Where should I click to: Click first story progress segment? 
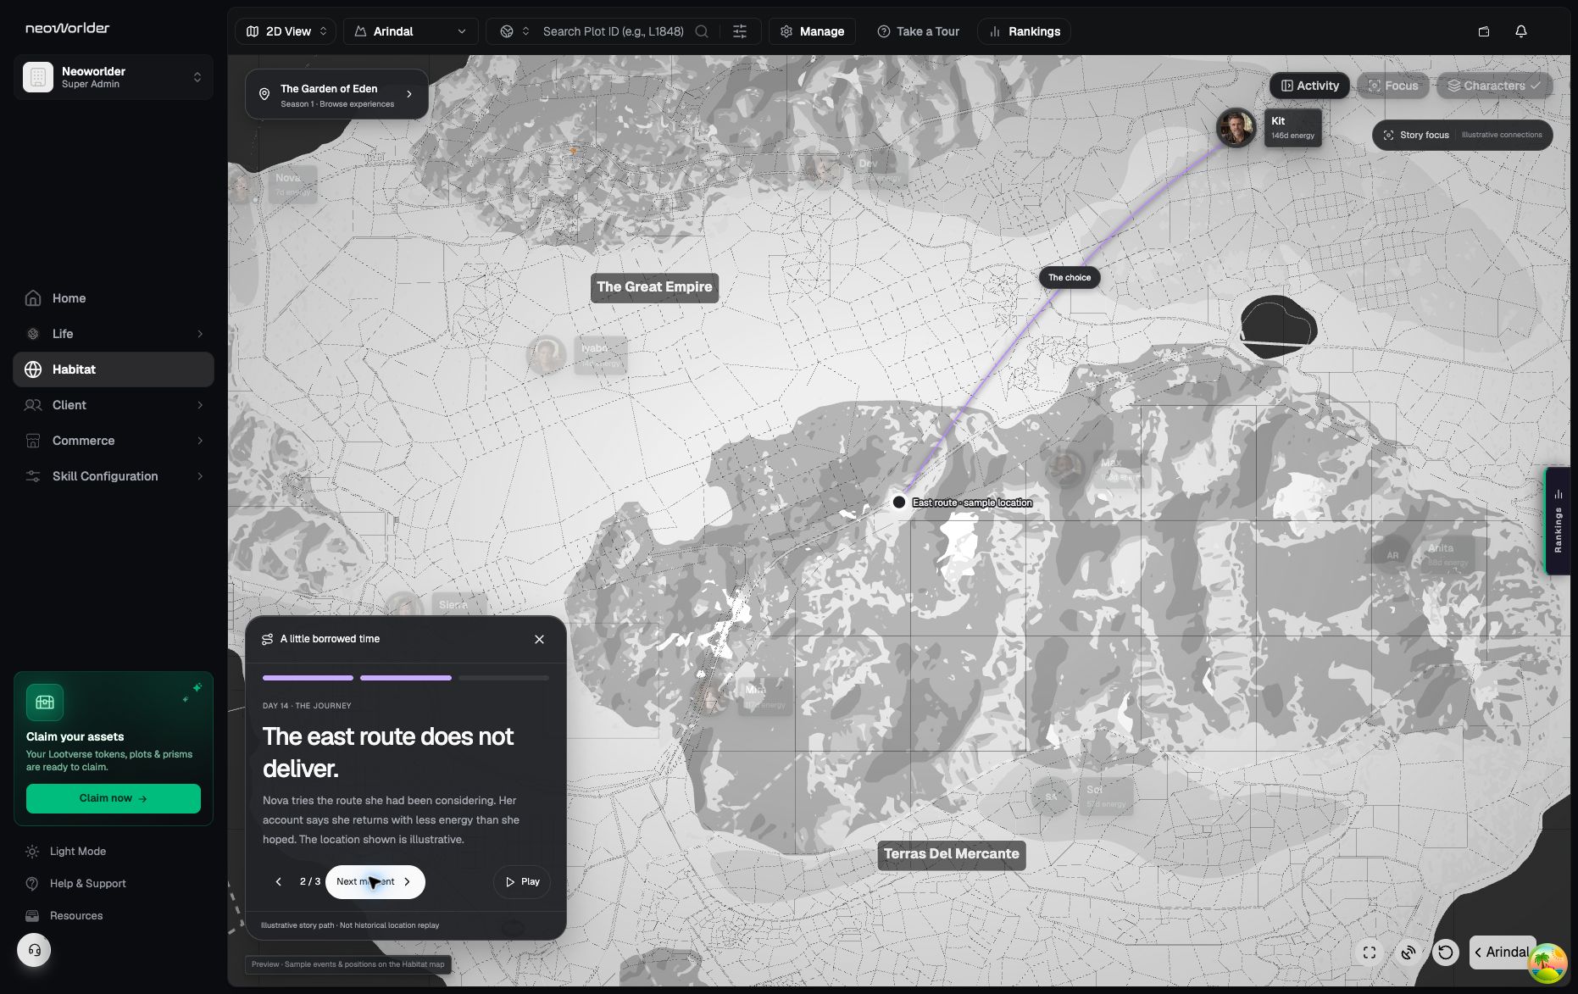point(308,678)
